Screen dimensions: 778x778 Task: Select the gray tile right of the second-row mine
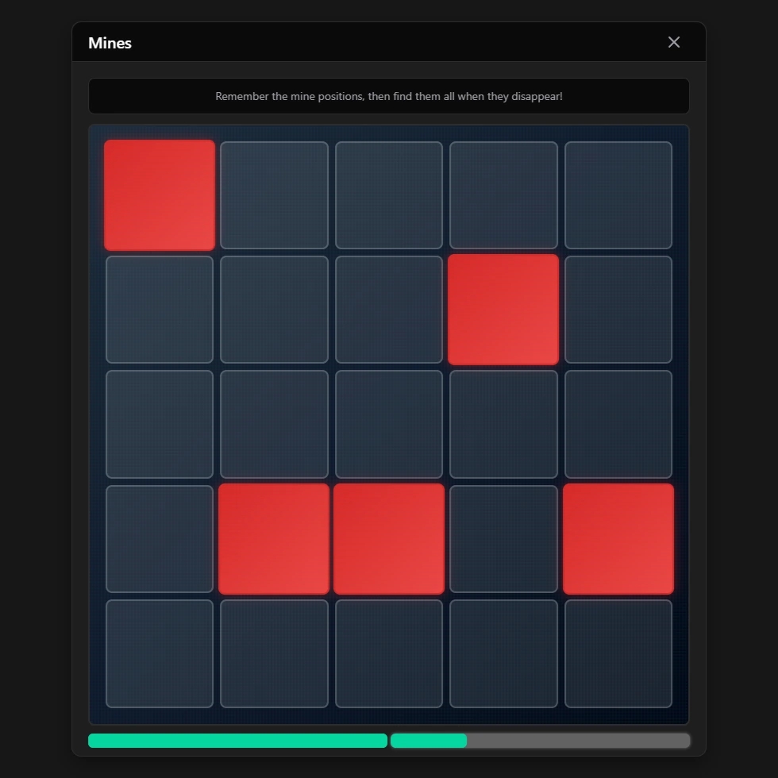tap(618, 310)
